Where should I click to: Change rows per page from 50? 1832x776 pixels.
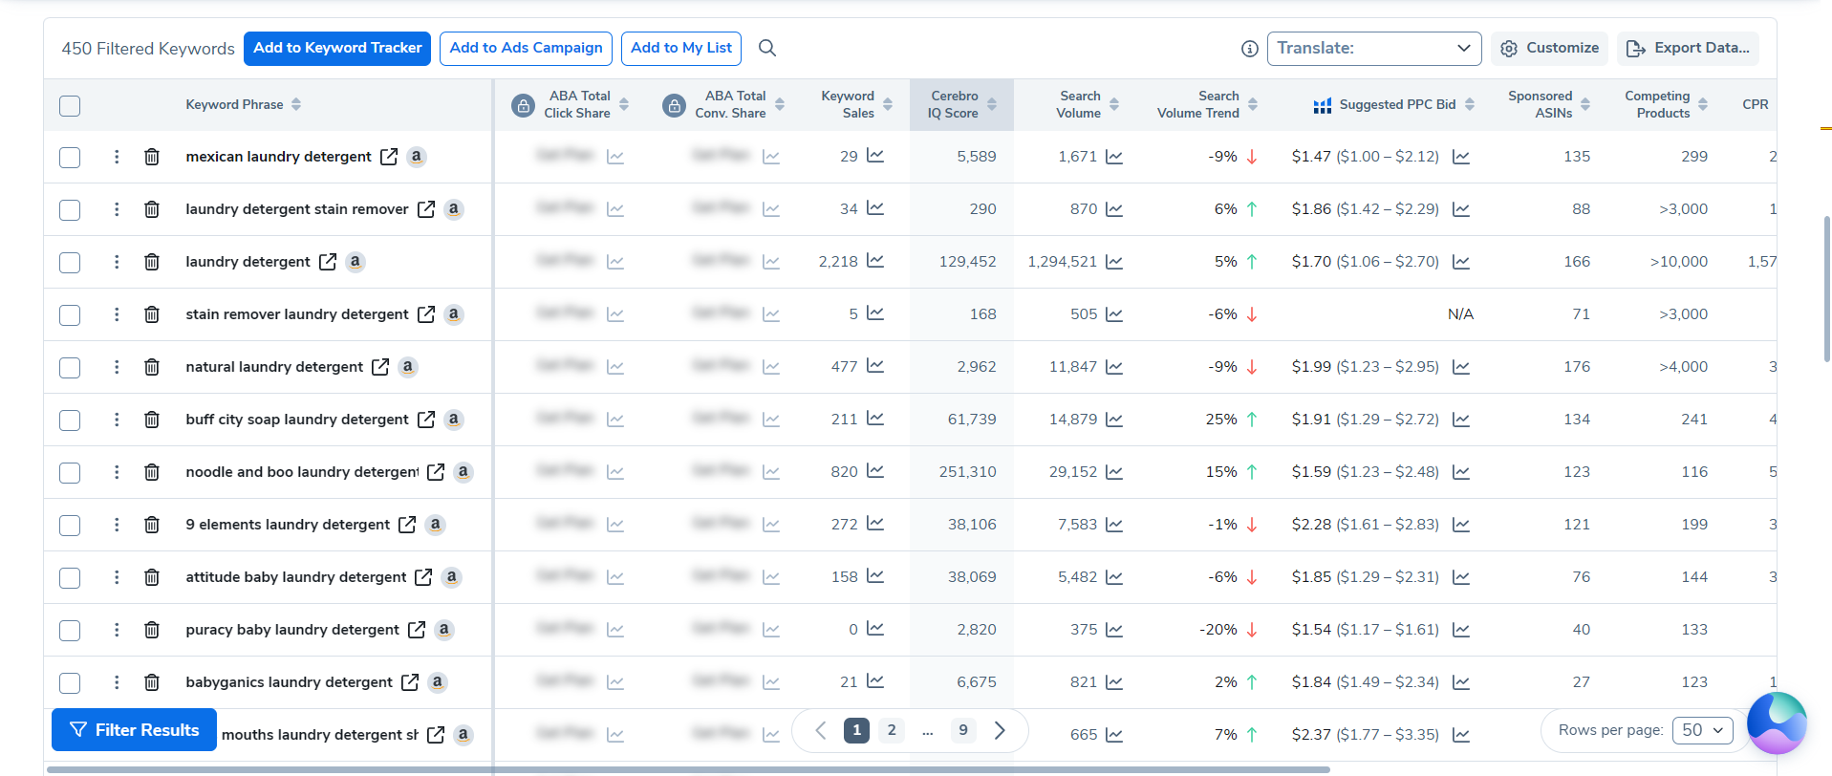pyautogui.click(x=1703, y=730)
